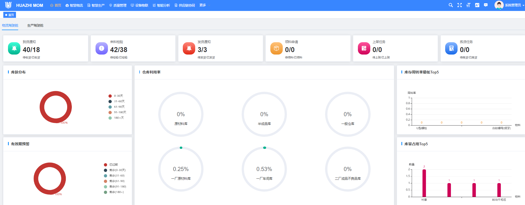525x205 pixels.
Task: Click the pink 上架任务 icon
Action: [364, 49]
